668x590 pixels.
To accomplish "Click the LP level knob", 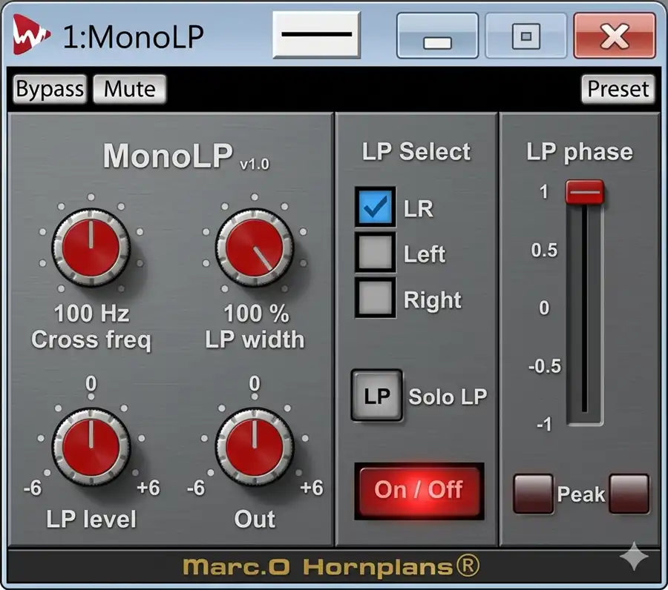I will click(91, 447).
